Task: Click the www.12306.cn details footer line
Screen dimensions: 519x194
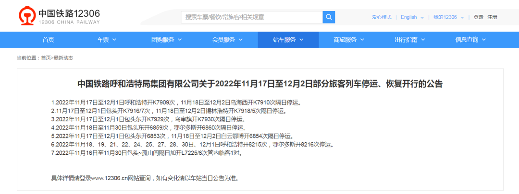Action: (x=145, y=178)
